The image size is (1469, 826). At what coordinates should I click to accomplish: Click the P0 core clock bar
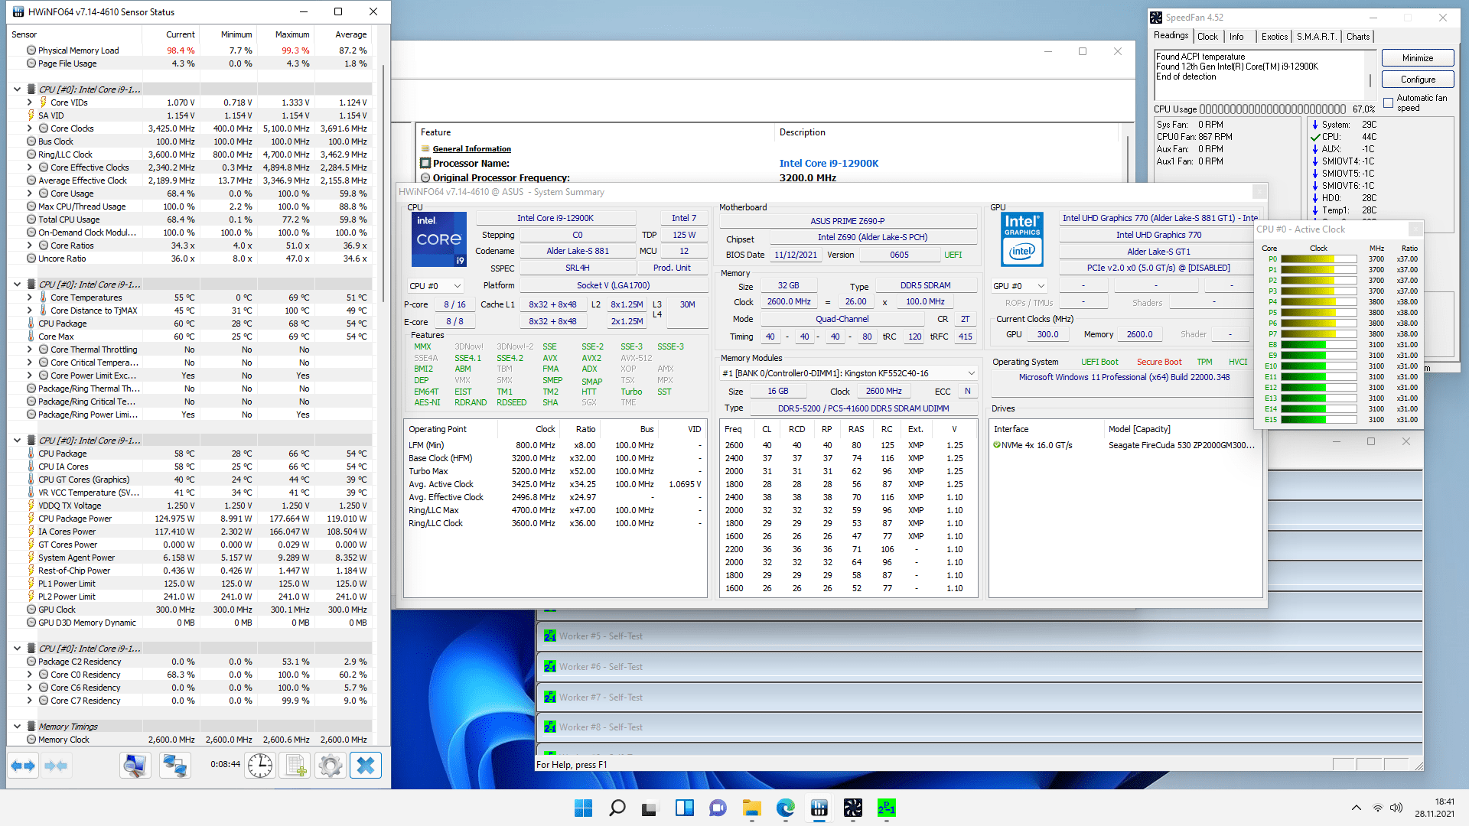(x=1319, y=259)
